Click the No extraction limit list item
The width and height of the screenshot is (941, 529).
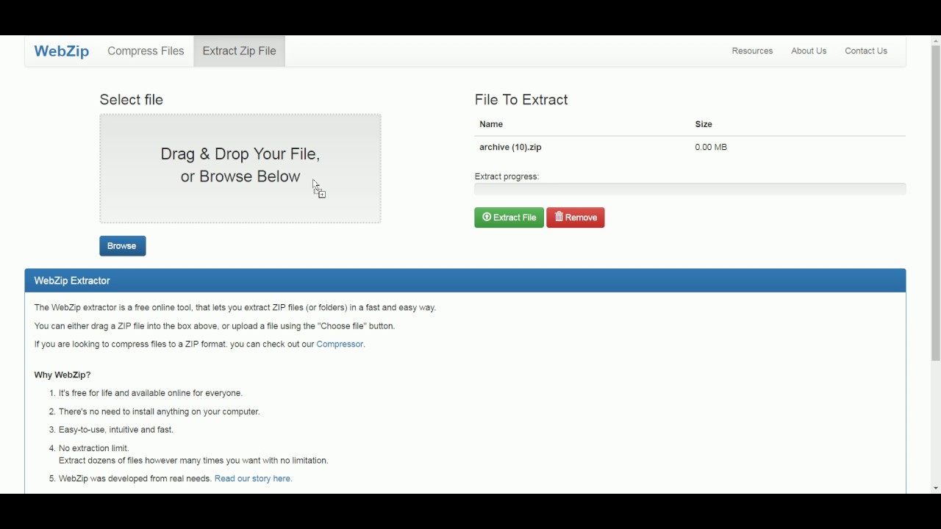[193, 454]
